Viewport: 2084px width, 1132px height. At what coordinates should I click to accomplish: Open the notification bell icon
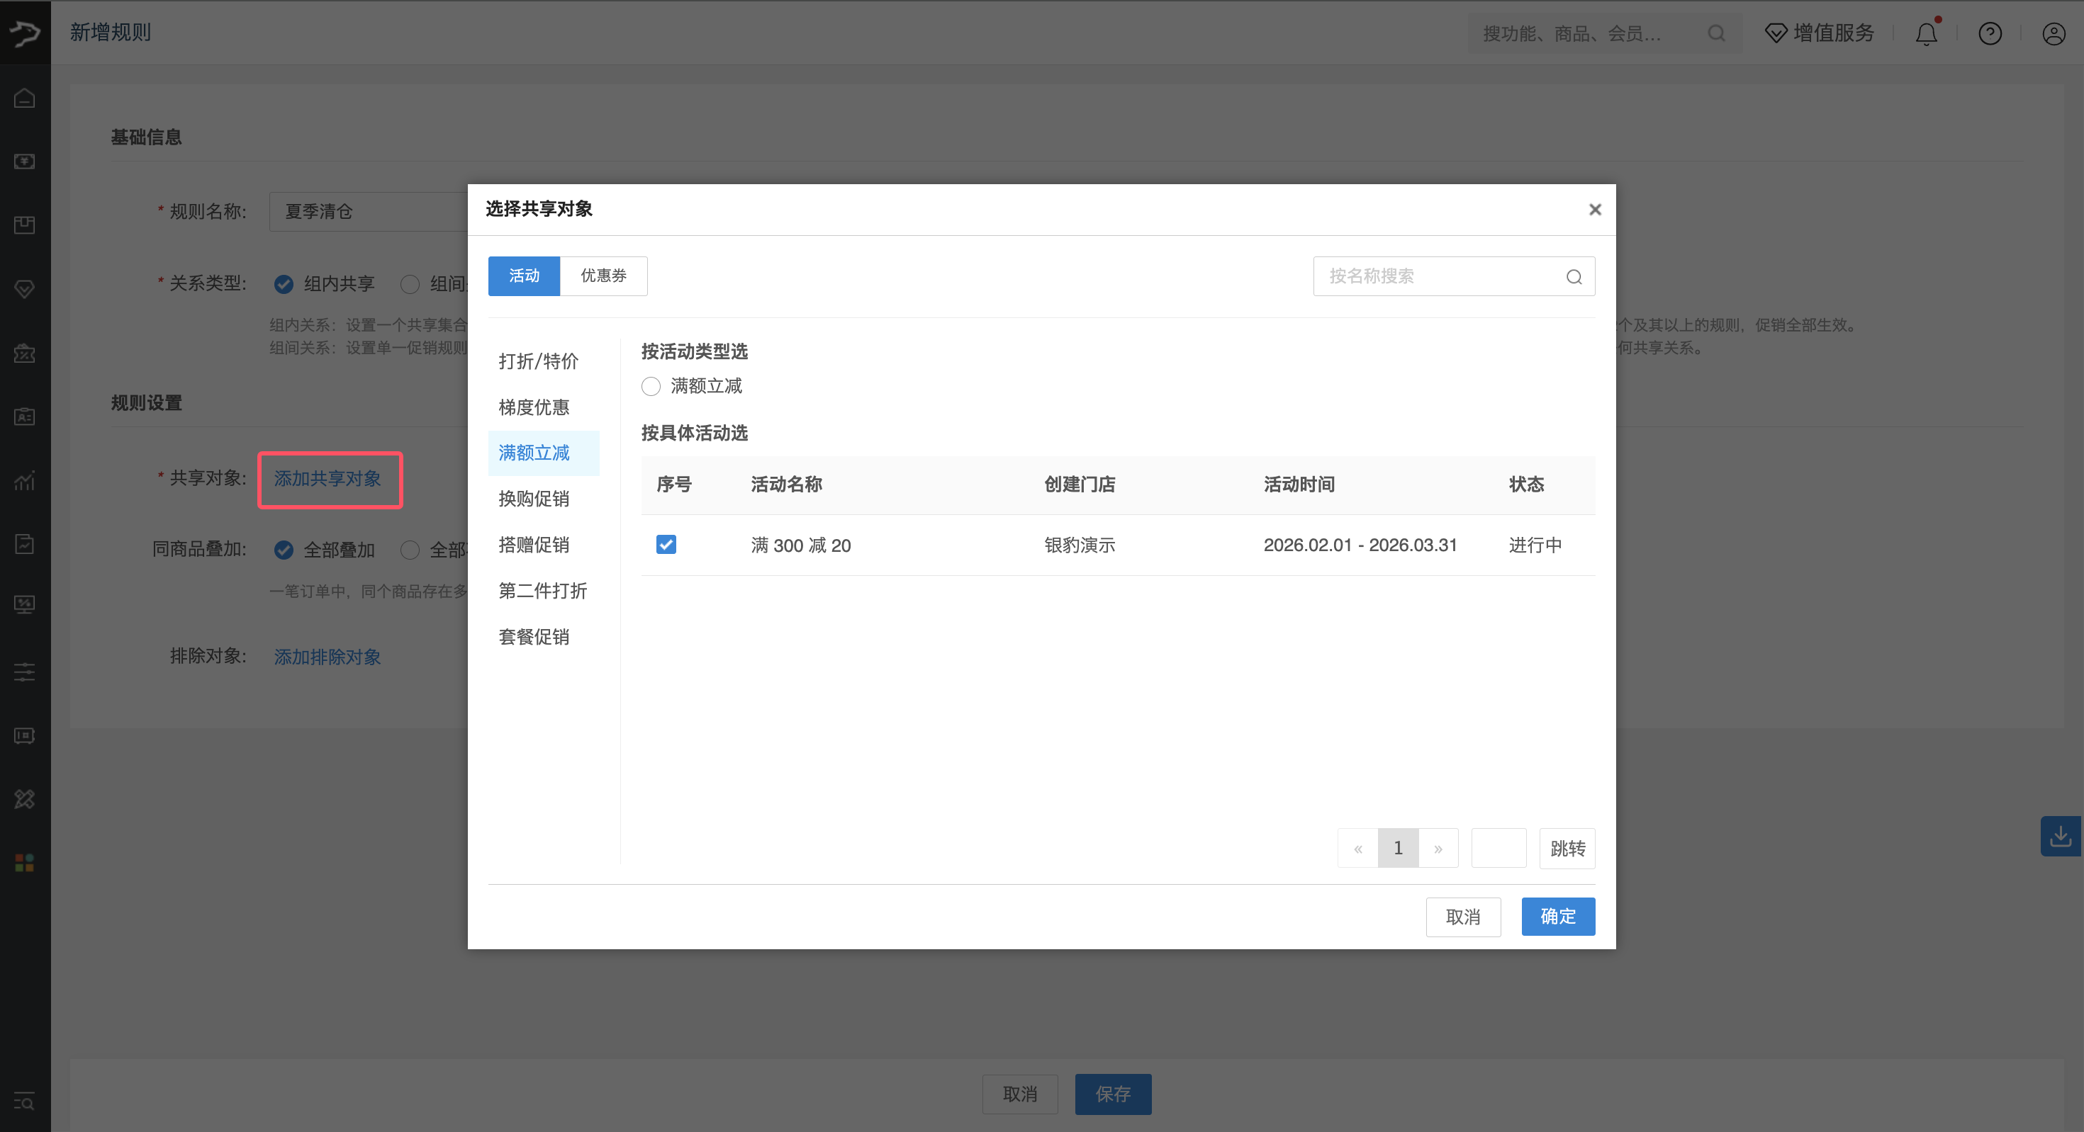pyautogui.click(x=1926, y=33)
